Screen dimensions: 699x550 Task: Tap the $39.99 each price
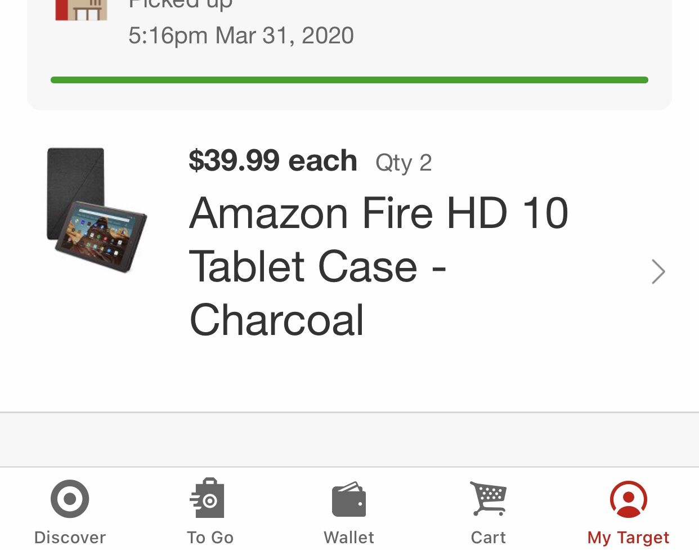[273, 161]
